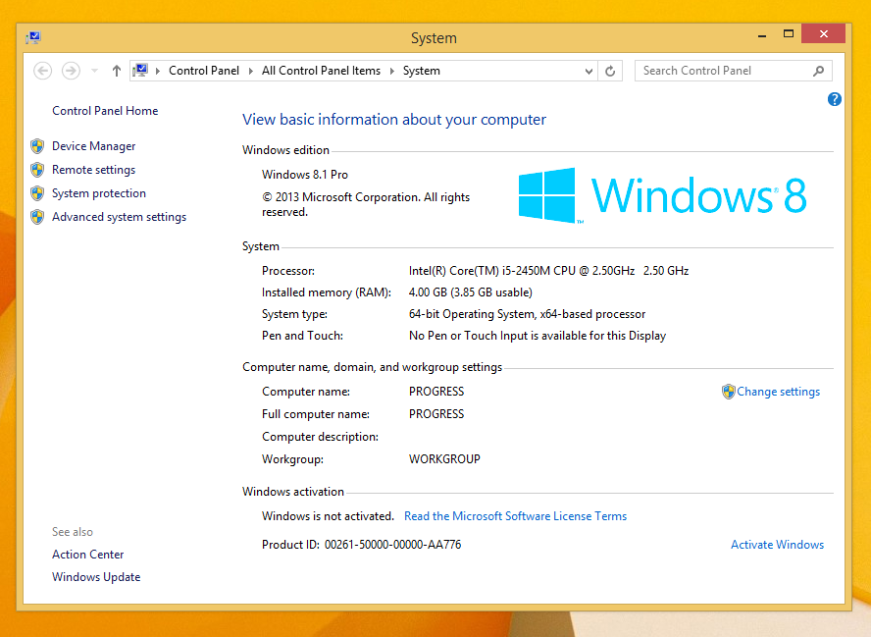871x637 pixels.
Task: Refresh the System page
Action: [610, 71]
